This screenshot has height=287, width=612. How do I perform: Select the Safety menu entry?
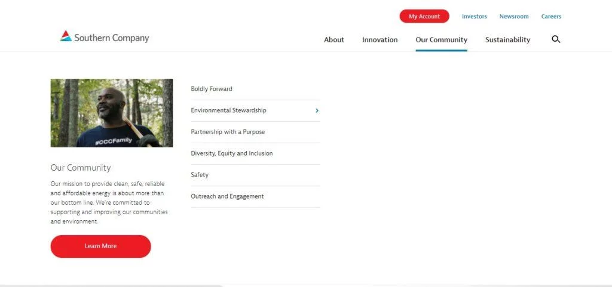pos(200,175)
